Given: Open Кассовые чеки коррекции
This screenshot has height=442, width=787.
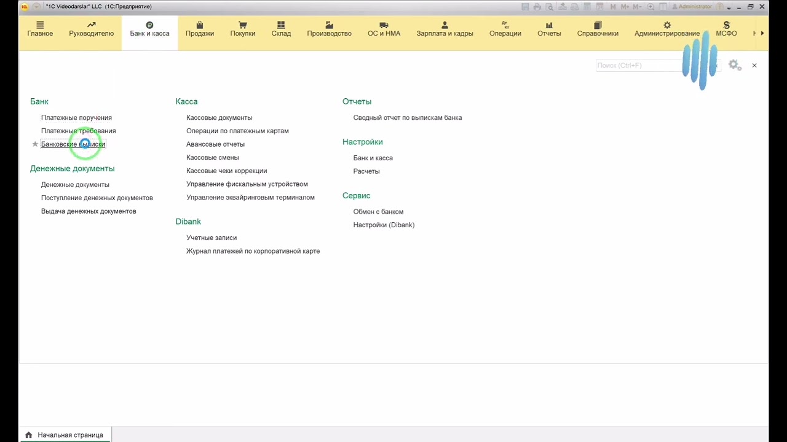Looking at the screenshot, I should point(226,171).
